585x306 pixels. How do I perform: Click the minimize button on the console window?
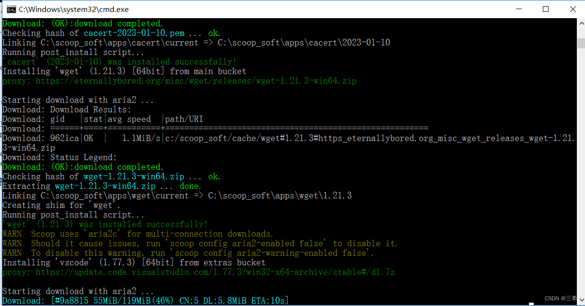(x=519, y=9)
